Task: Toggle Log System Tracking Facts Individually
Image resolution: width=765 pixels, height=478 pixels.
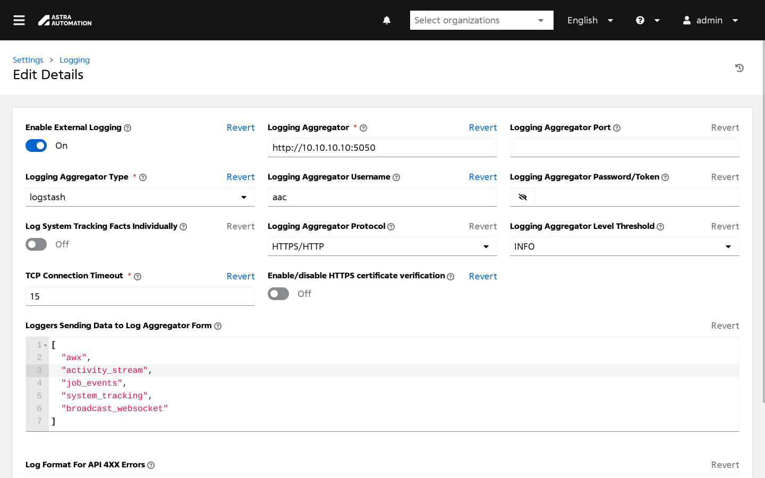Action: click(x=36, y=244)
